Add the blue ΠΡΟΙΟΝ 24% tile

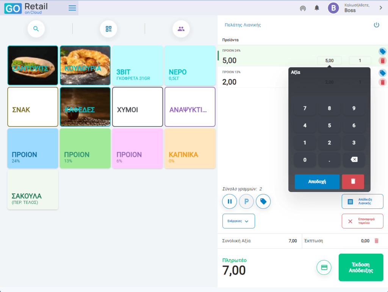tap(33, 148)
